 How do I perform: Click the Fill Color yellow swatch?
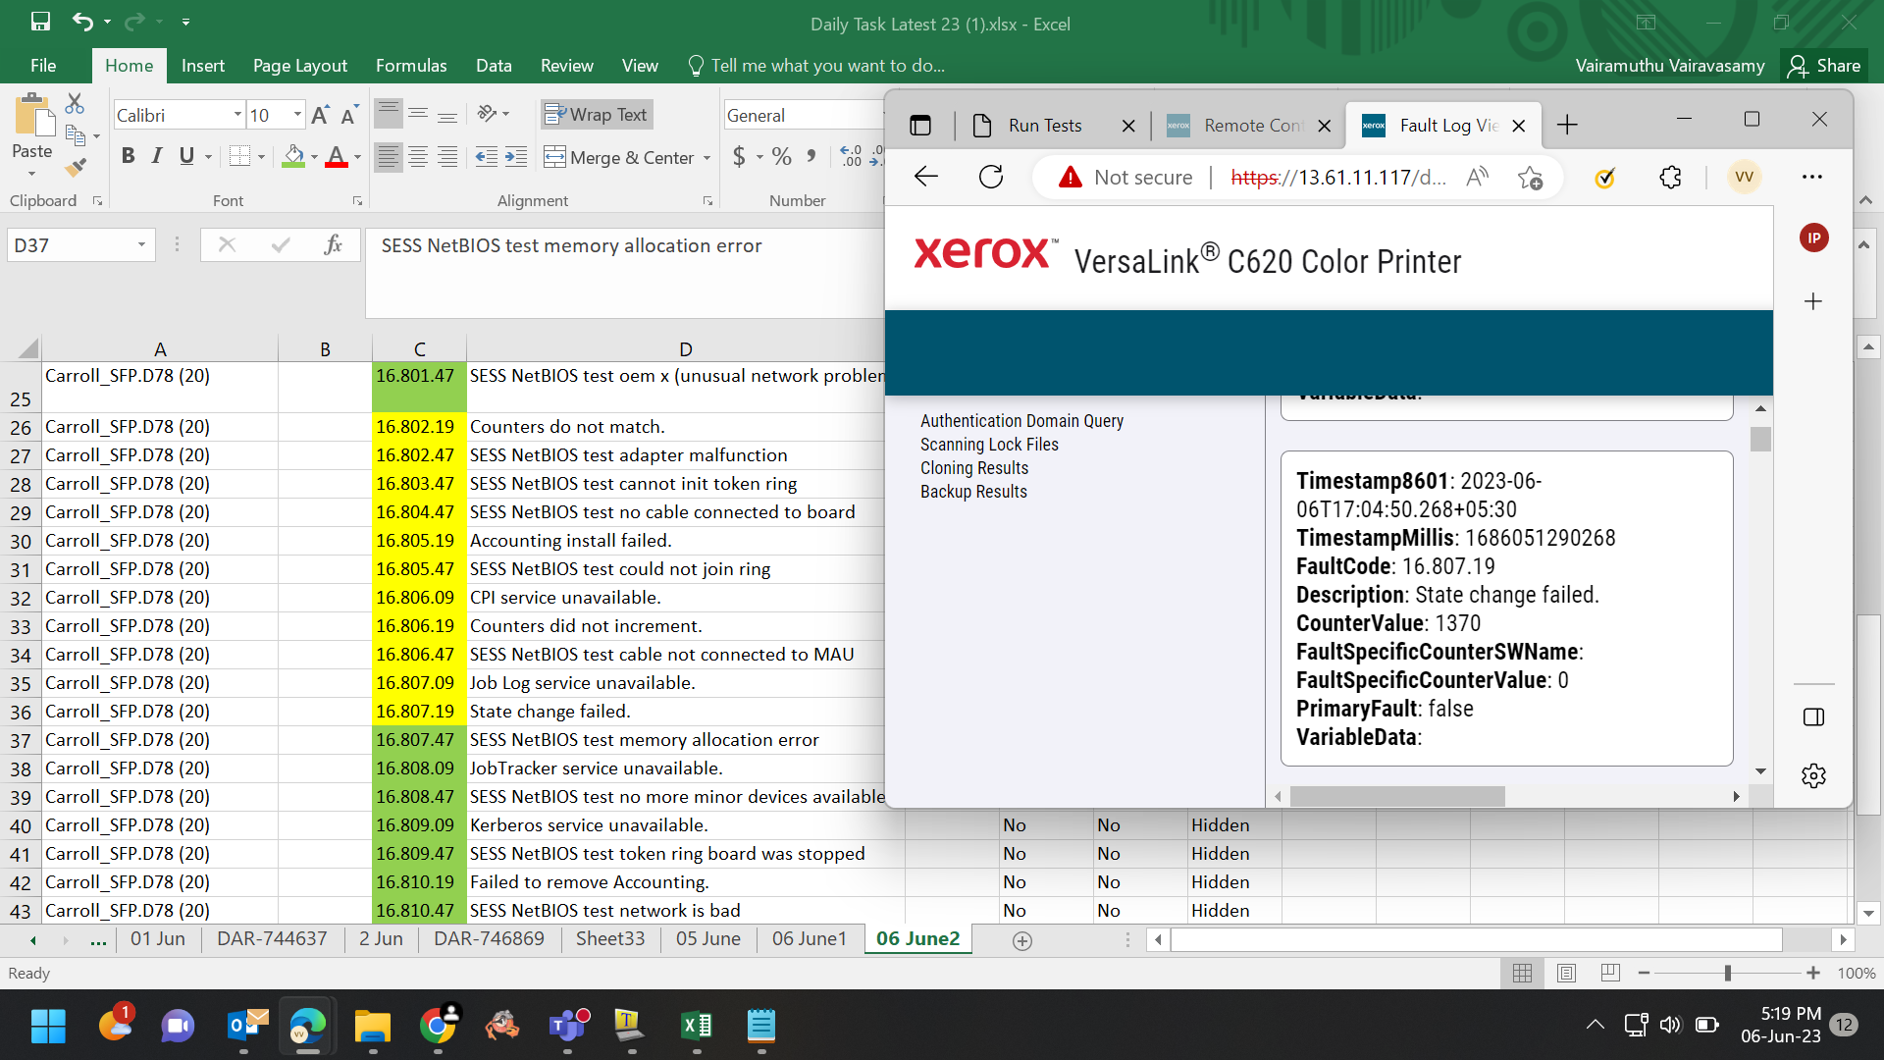(292, 156)
